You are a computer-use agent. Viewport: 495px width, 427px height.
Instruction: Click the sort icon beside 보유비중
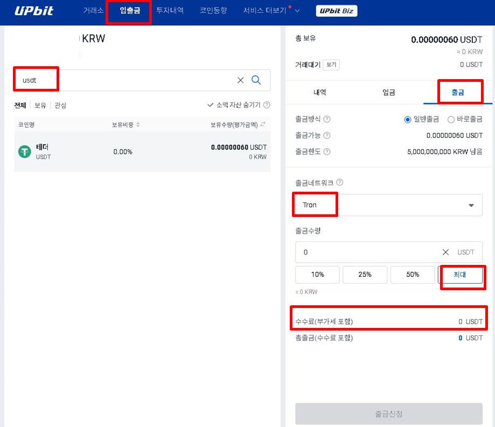tap(138, 125)
